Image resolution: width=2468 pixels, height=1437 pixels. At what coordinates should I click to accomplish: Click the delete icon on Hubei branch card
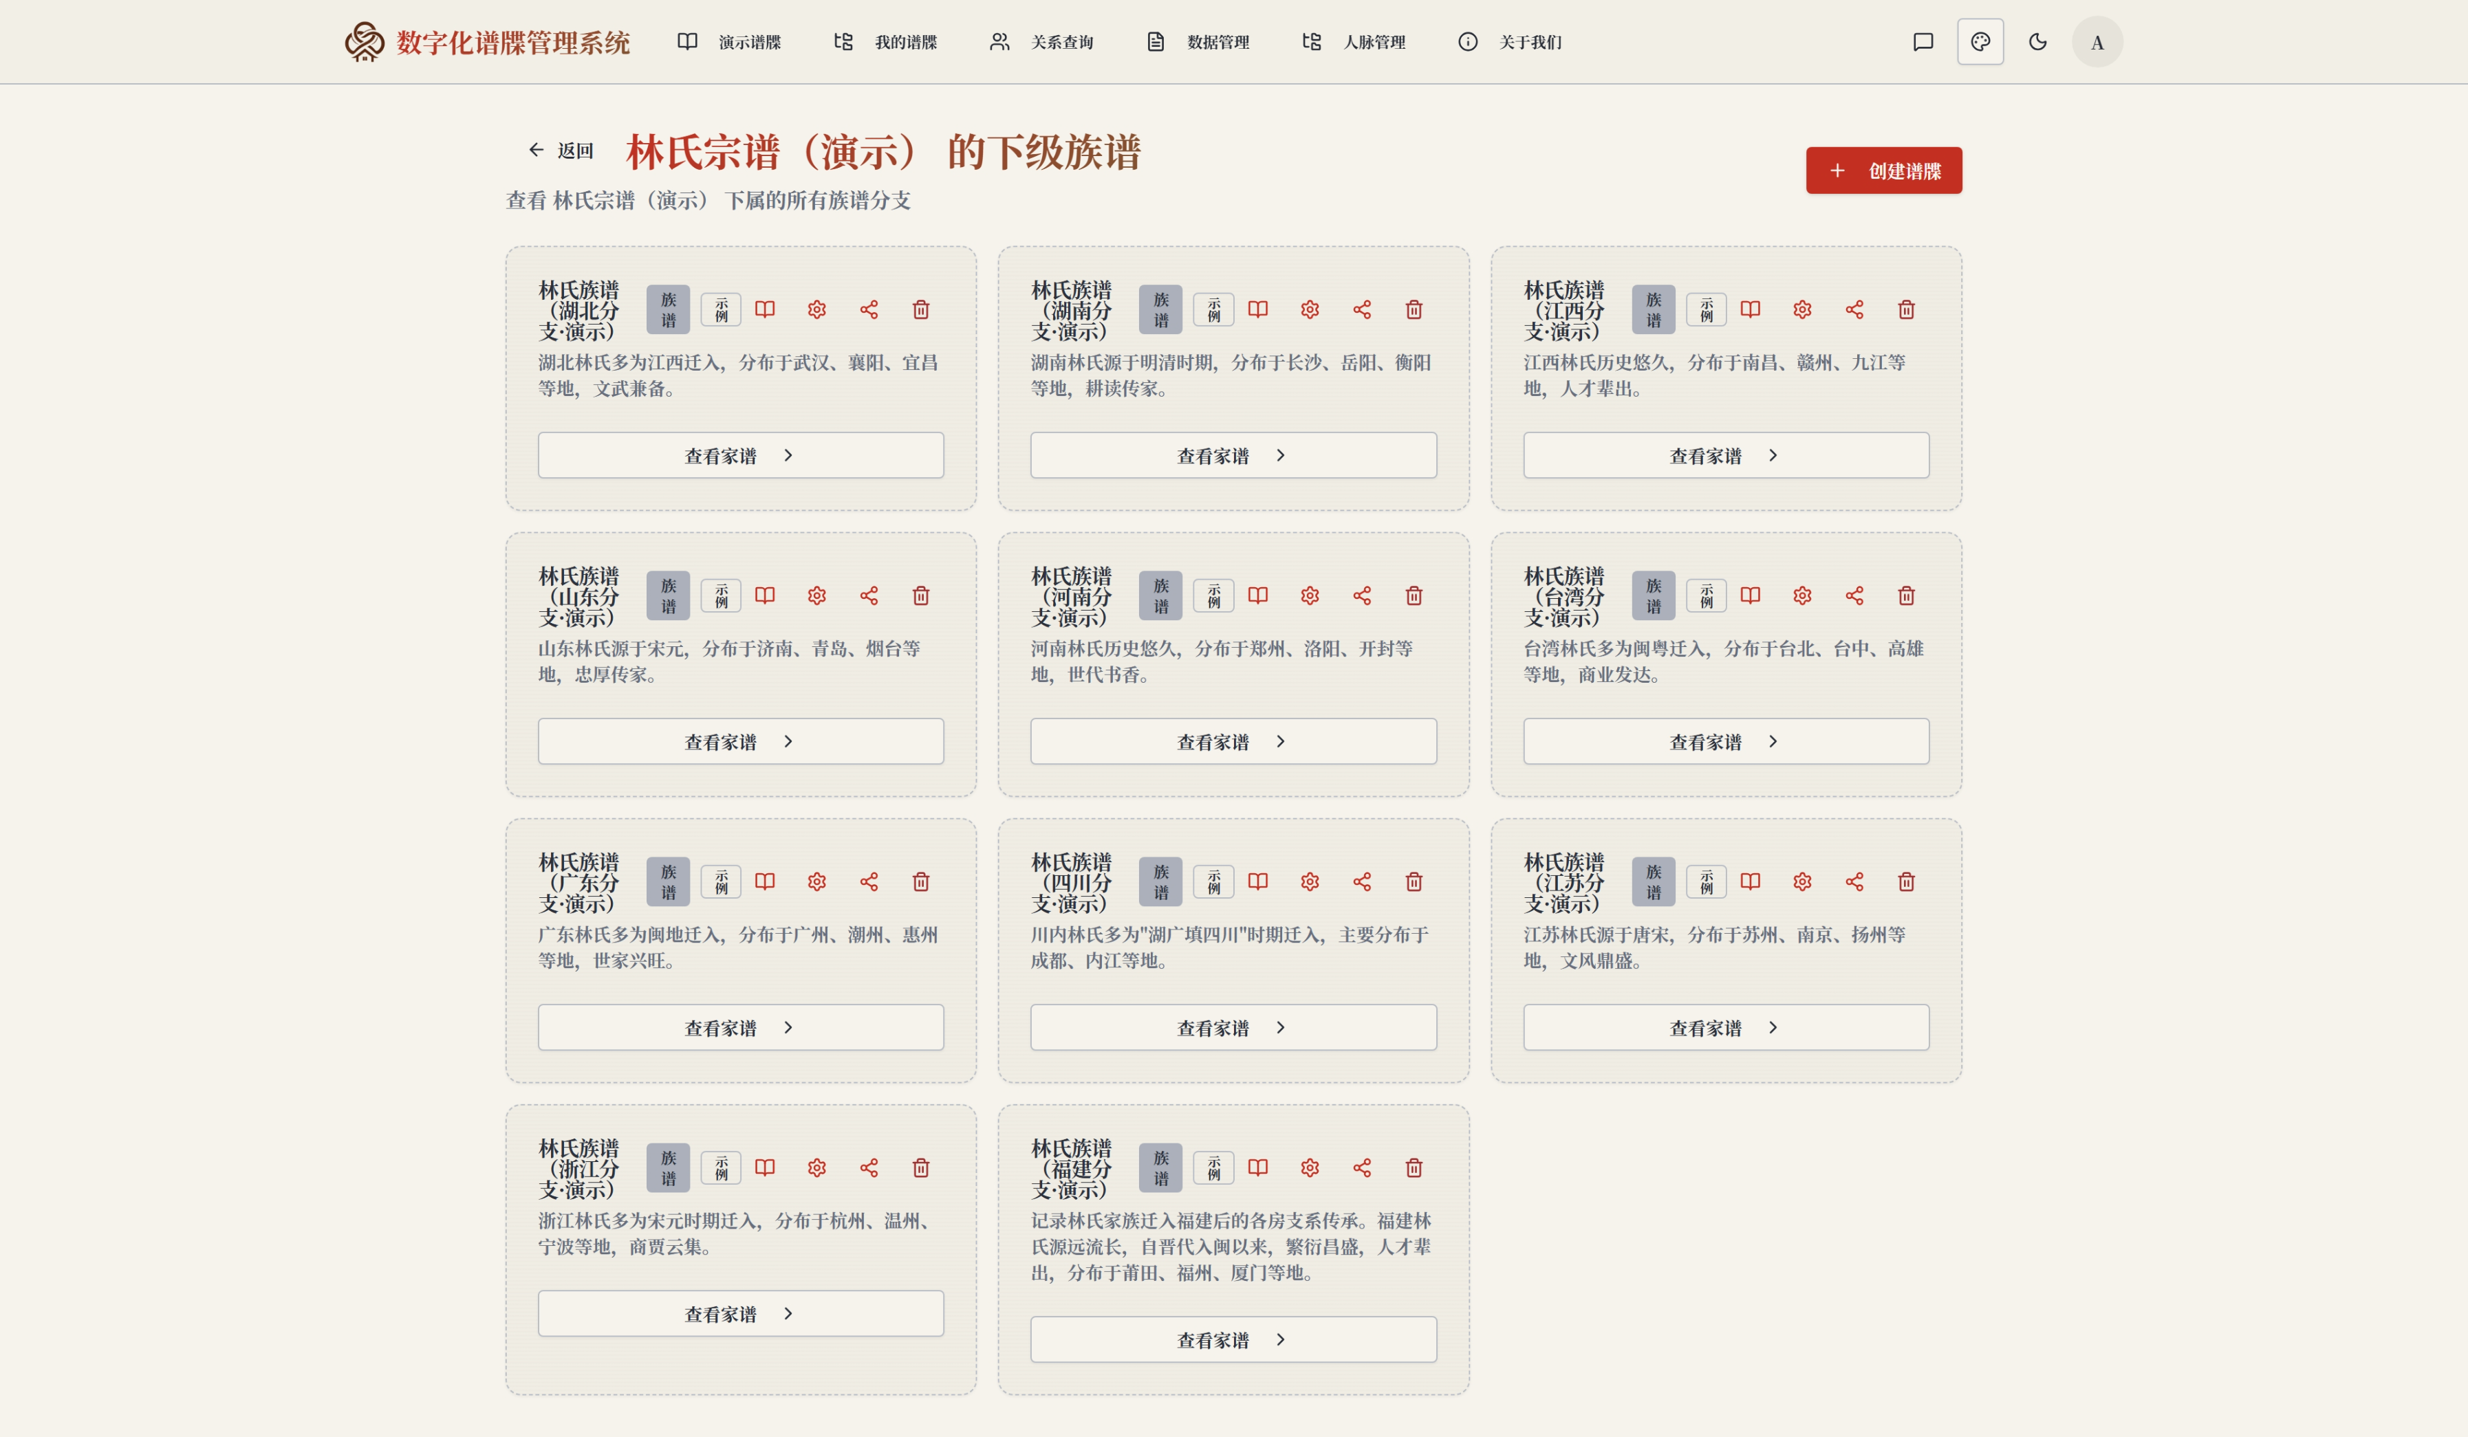point(920,309)
